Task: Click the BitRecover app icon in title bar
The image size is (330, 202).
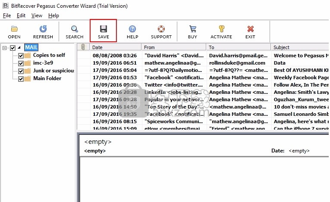Action: pos(5,6)
